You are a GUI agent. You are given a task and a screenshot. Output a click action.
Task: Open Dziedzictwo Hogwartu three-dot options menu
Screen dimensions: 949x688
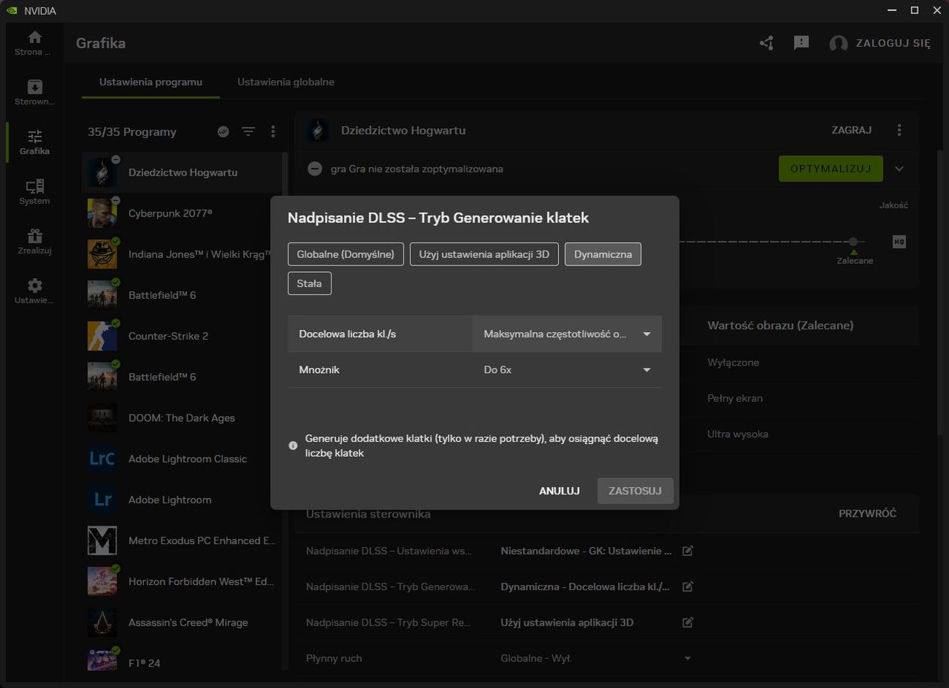click(899, 130)
